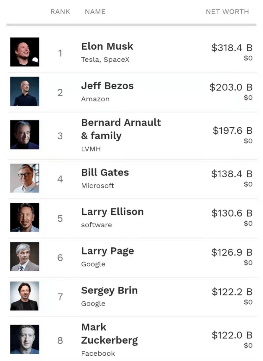The width and height of the screenshot is (263, 361).
Task: Sort by the RANK column header
Action: (60, 11)
